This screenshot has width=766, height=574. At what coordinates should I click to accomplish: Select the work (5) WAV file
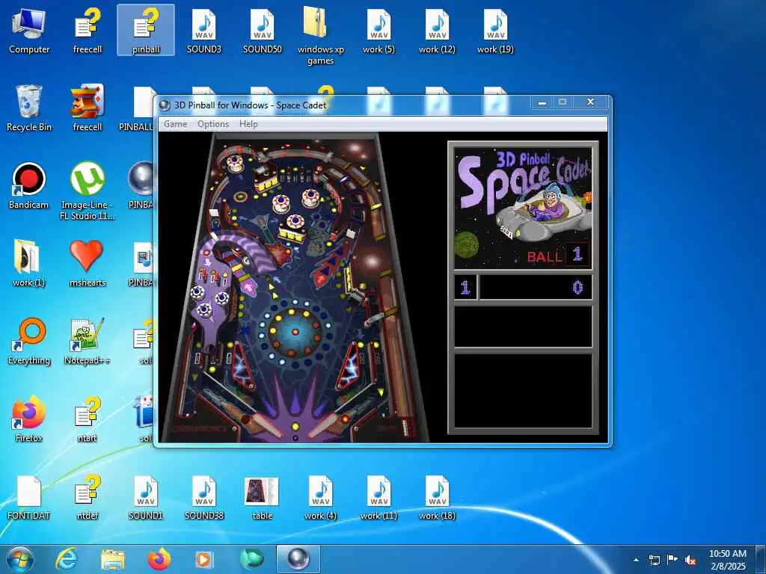(x=379, y=30)
